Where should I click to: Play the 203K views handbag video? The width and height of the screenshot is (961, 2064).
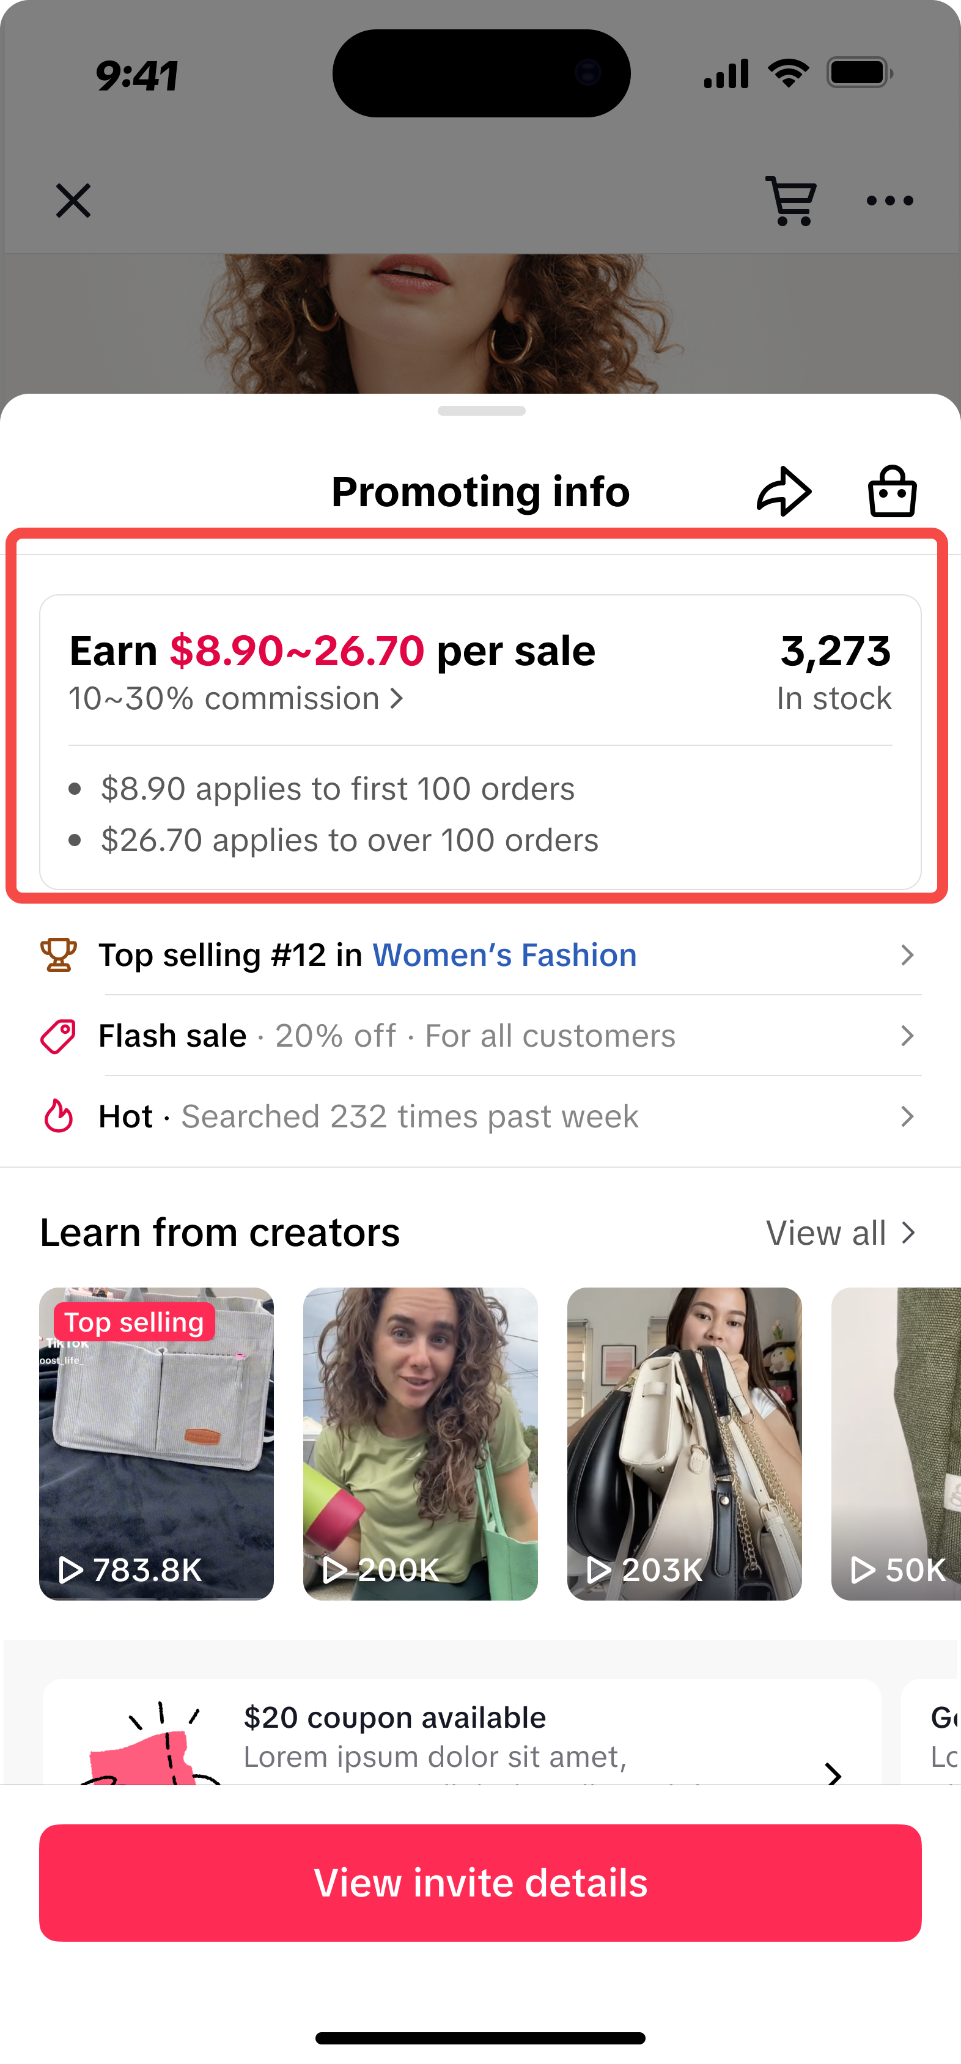point(683,1444)
